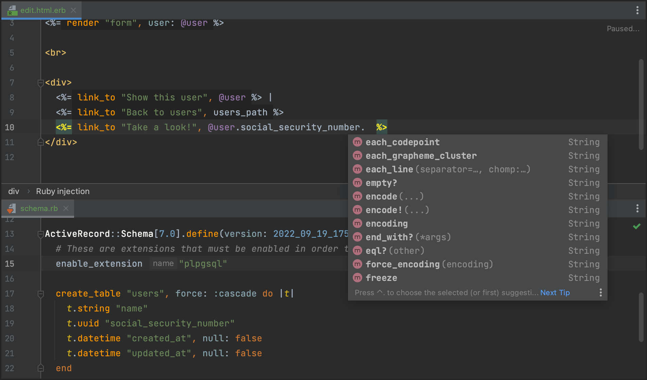Close the edit.html.erb tab
Image resolution: width=647 pixels, height=380 pixels.
73,10
